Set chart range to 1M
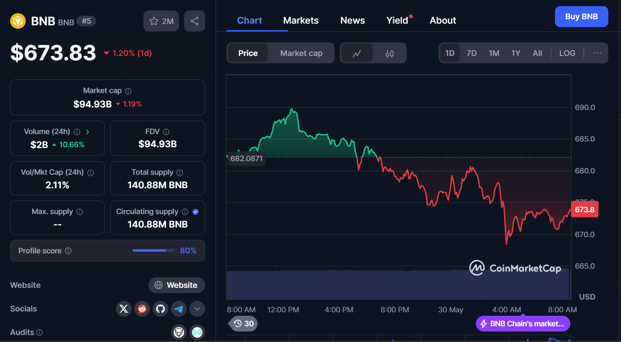This screenshot has height=342, width=621. coord(494,53)
